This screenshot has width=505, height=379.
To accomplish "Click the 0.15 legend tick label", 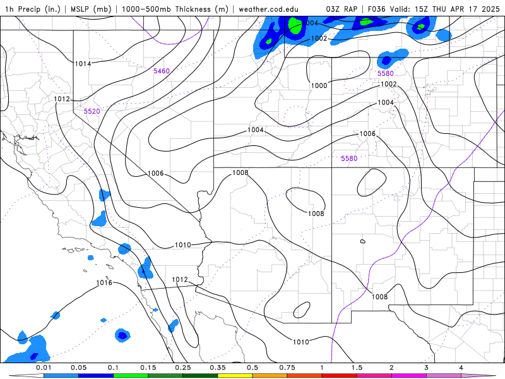I will coord(148,368).
